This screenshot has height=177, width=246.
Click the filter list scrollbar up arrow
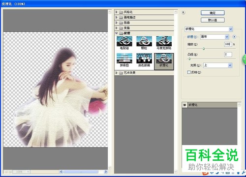[x=176, y=12]
